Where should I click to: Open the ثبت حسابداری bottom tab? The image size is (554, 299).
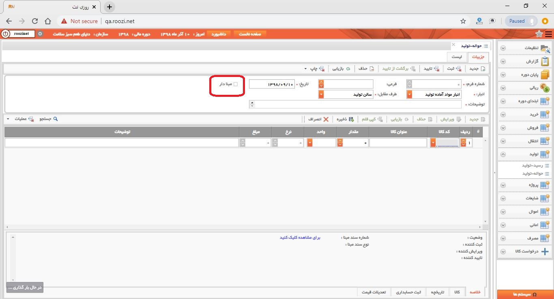click(x=409, y=292)
